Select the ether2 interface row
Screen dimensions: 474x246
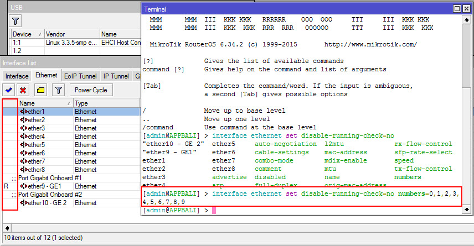coord(71,120)
